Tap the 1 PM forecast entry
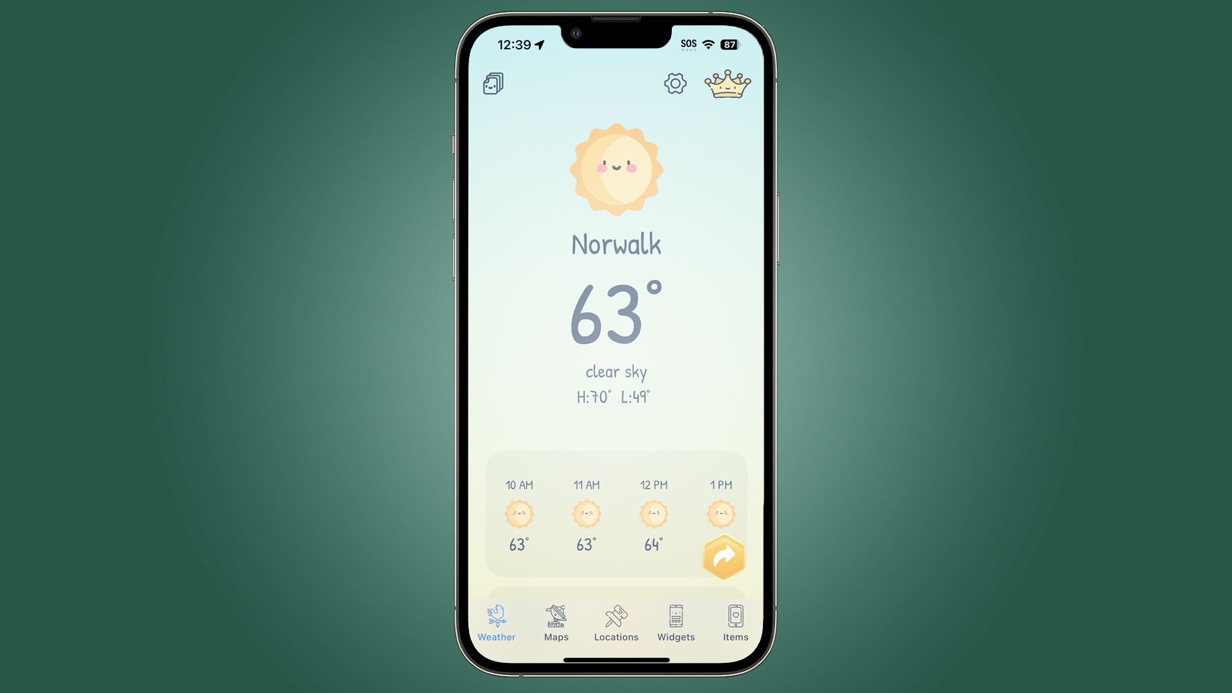 pyautogui.click(x=719, y=512)
